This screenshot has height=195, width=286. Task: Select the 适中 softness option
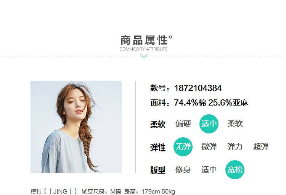(x=209, y=124)
